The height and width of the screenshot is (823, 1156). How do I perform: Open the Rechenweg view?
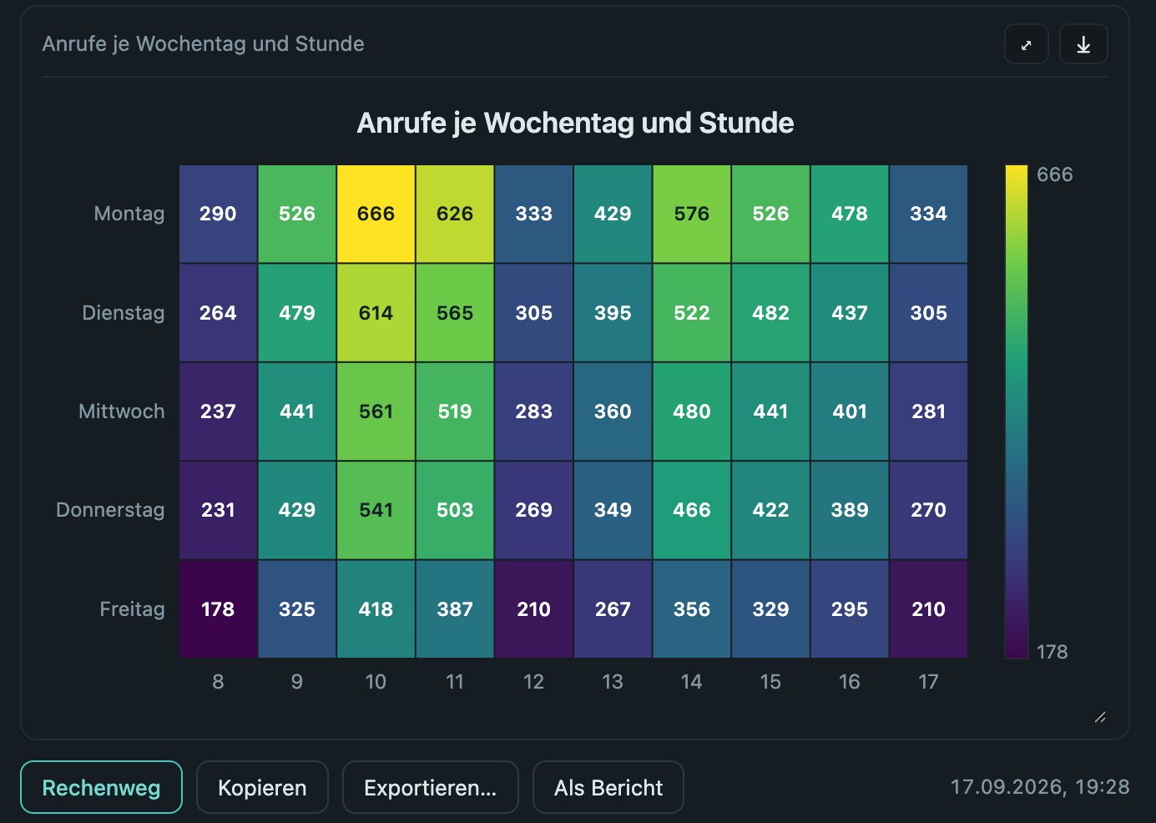[101, 787]
